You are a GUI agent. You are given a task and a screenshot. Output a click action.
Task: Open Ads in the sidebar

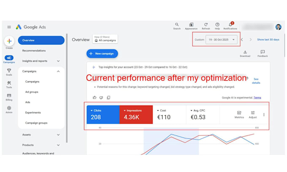click(27, 102)
